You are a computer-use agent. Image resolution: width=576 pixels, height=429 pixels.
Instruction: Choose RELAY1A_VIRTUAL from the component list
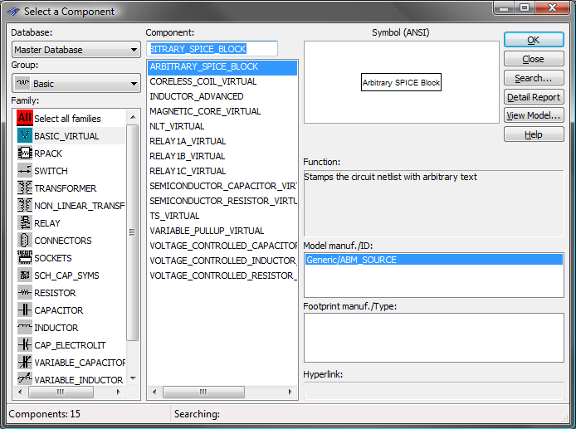tap(188, 141)
